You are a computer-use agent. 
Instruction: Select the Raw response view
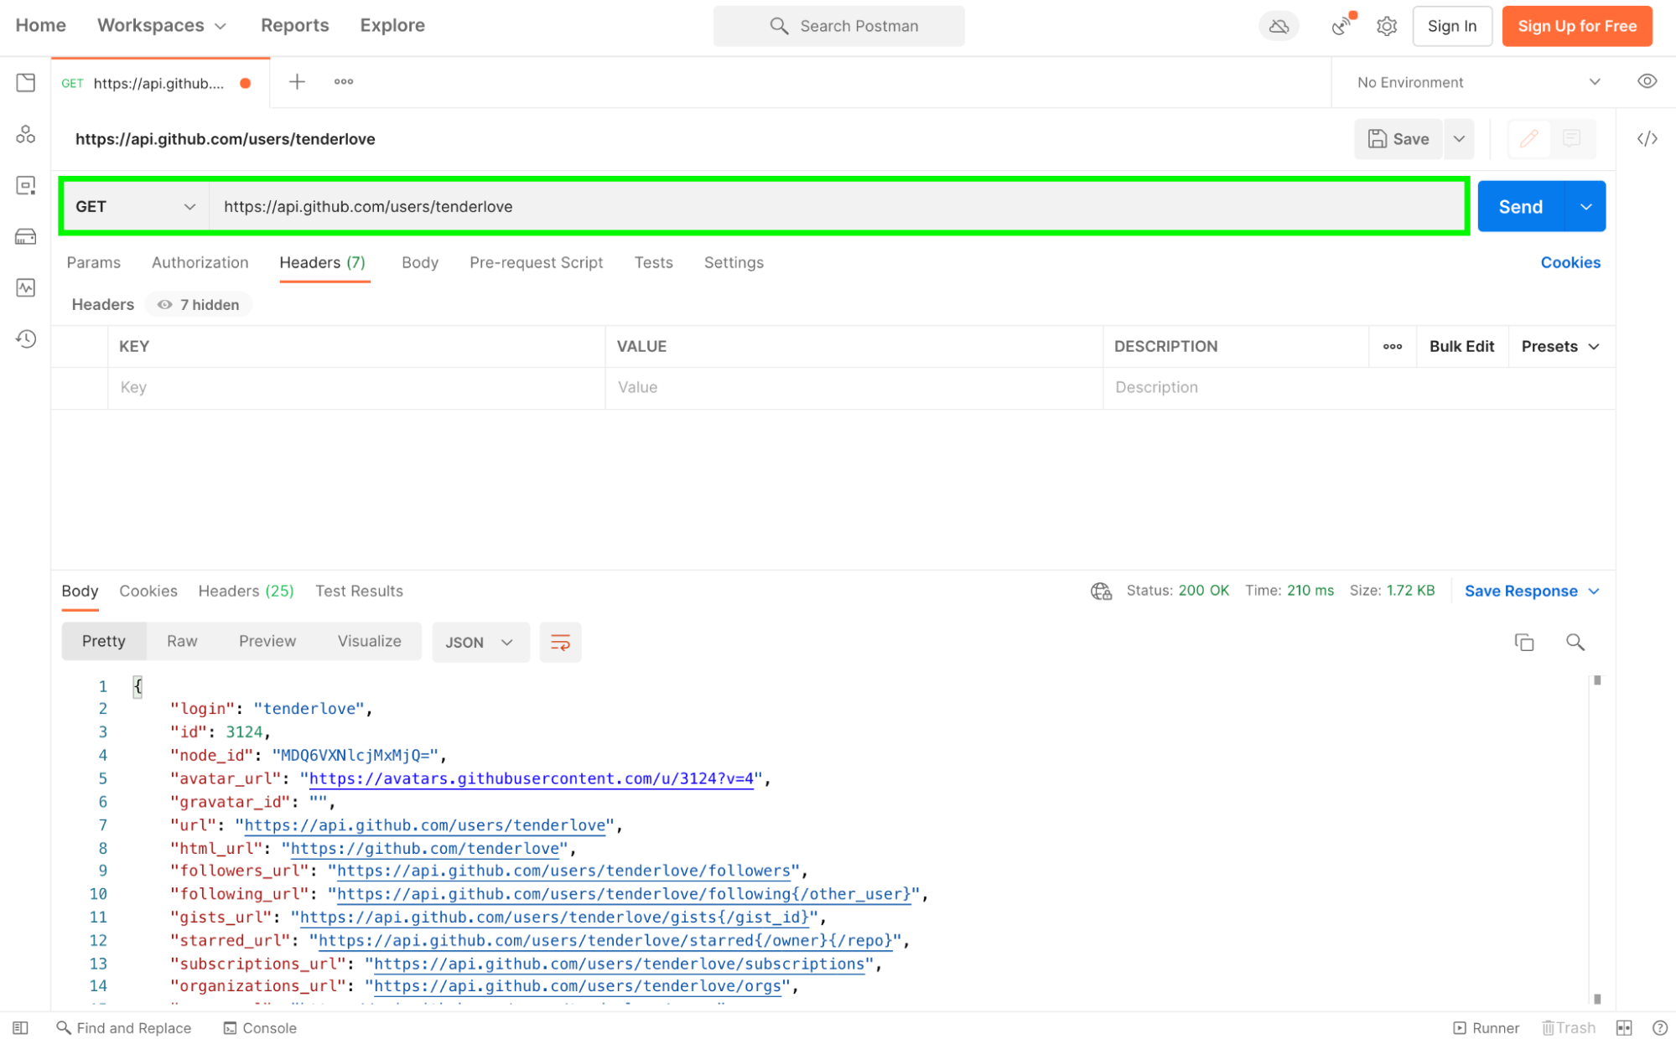pyautogui.click(x=182, y=641)
